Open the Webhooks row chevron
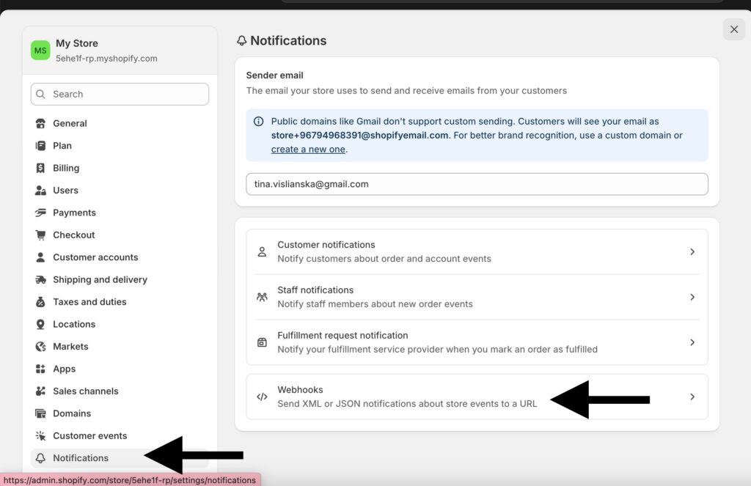The height and width of the screenshot is (486, 751). (692, 397)
